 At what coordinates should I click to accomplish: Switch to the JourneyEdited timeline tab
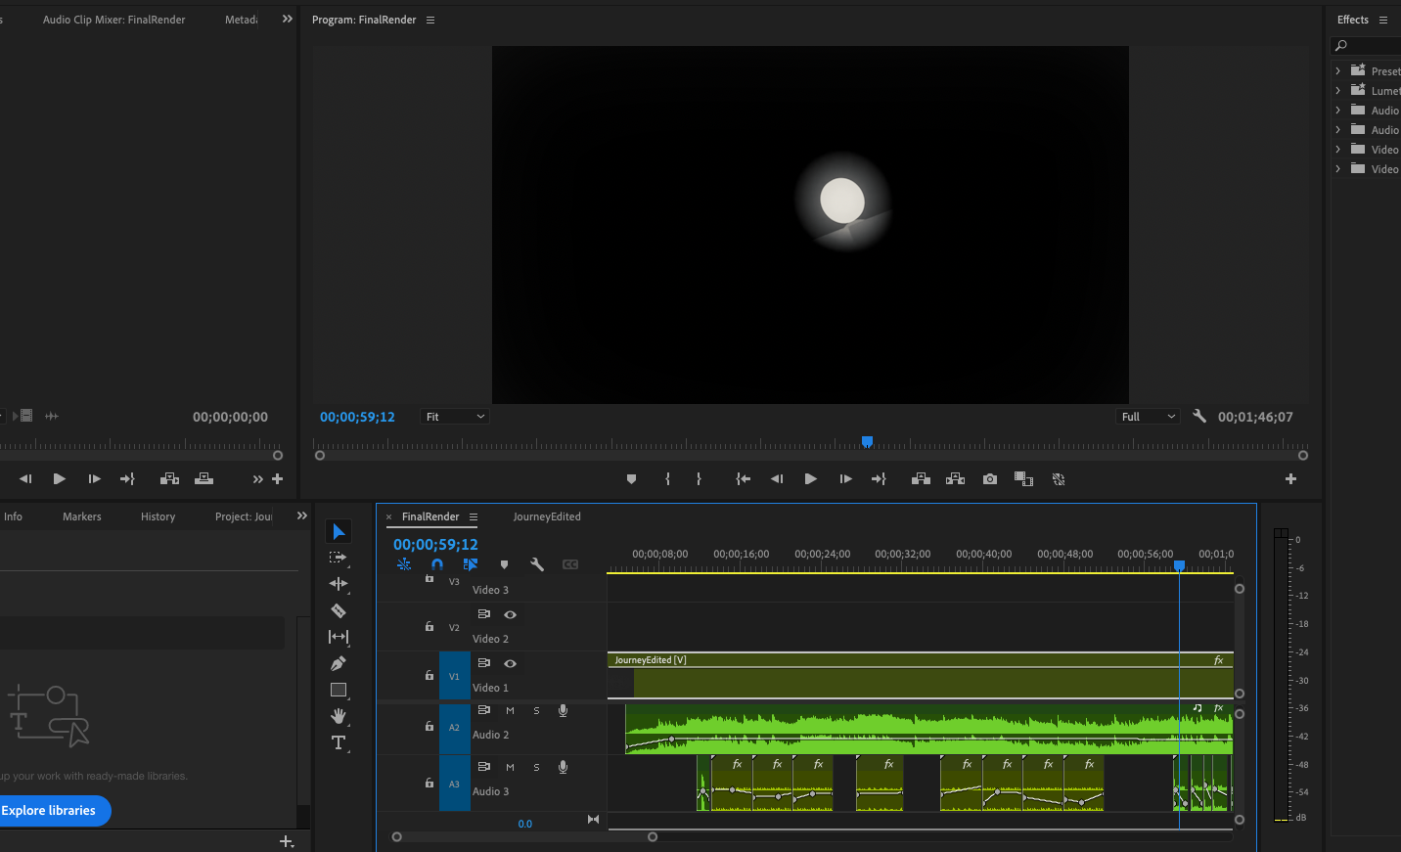(547, 516)
